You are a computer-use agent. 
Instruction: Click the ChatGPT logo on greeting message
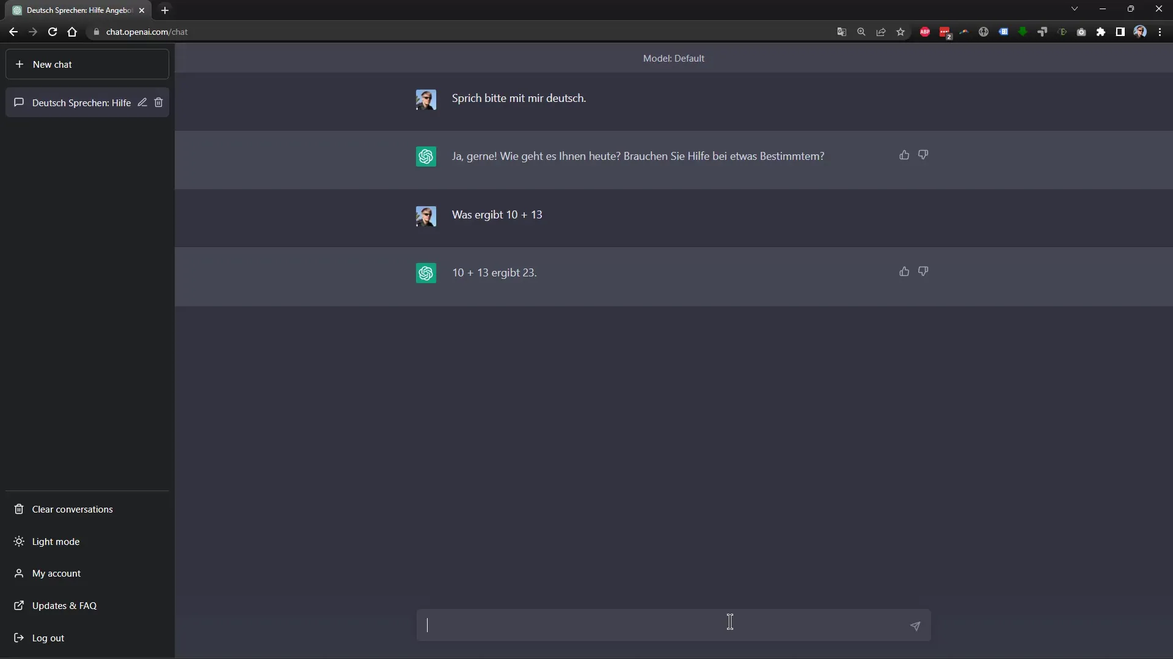(x=425, y=156)
